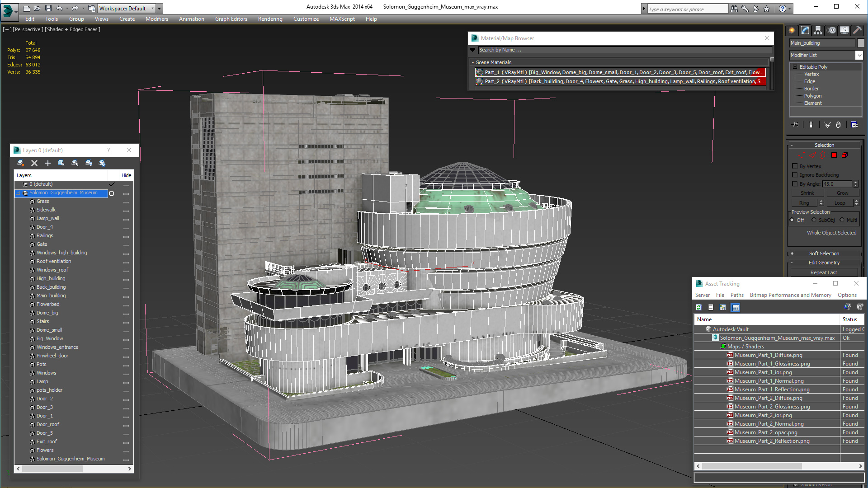Click the binoculars search icon in title bar
Image resolution: width=868 pixels, height=488 pixels.
[x=734, y=9]
